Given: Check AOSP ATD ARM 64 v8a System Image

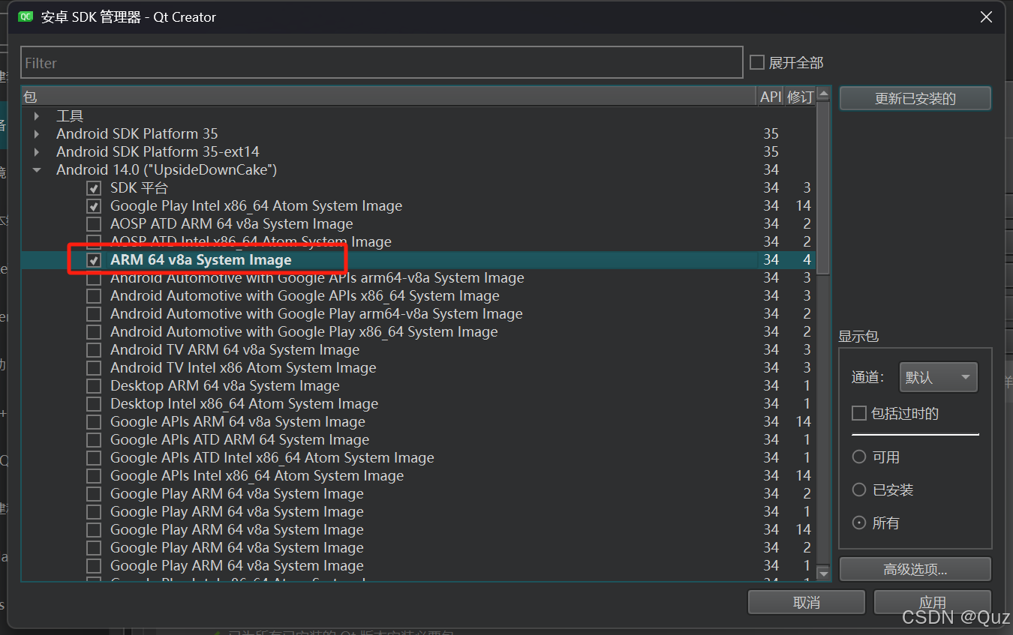Looking at the screenshot, I should (x=93, y=223).
